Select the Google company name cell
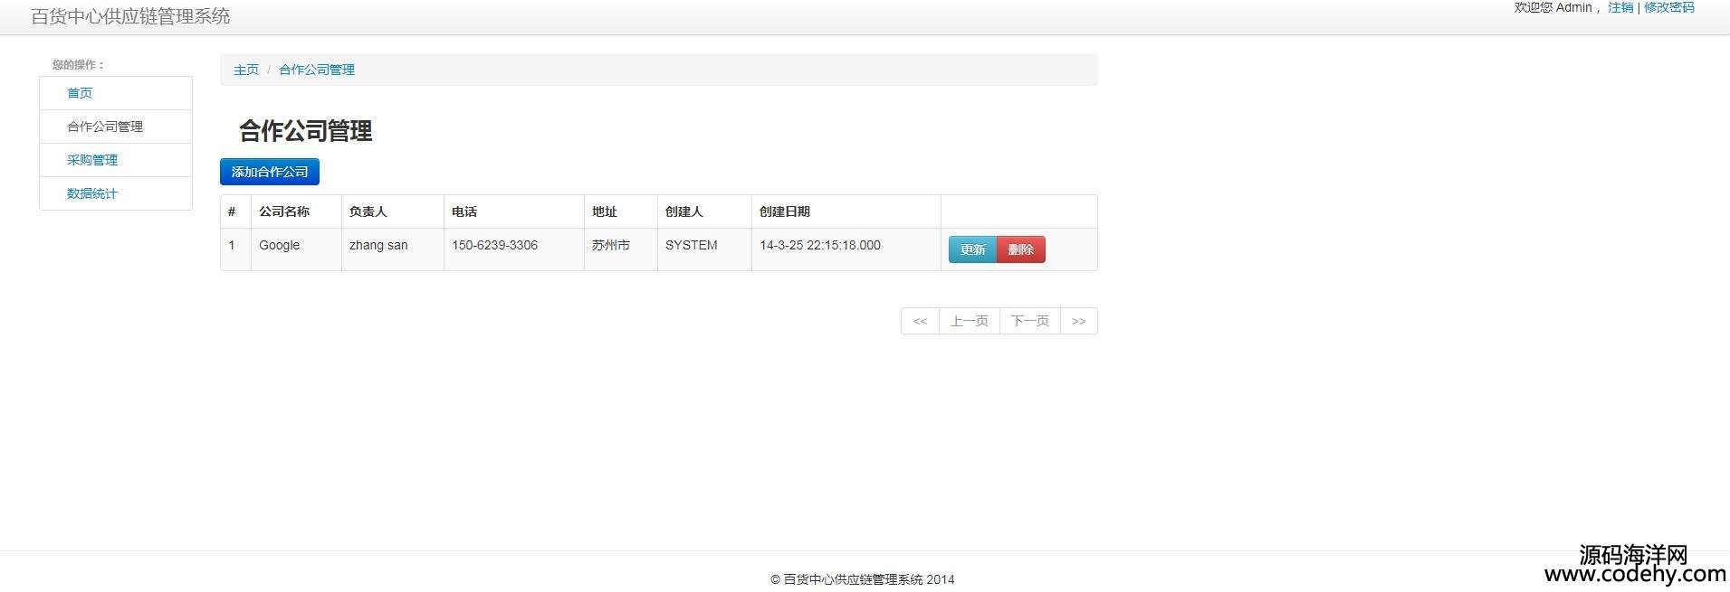This screenshot has width=1730, height=592. coord(279,245)
